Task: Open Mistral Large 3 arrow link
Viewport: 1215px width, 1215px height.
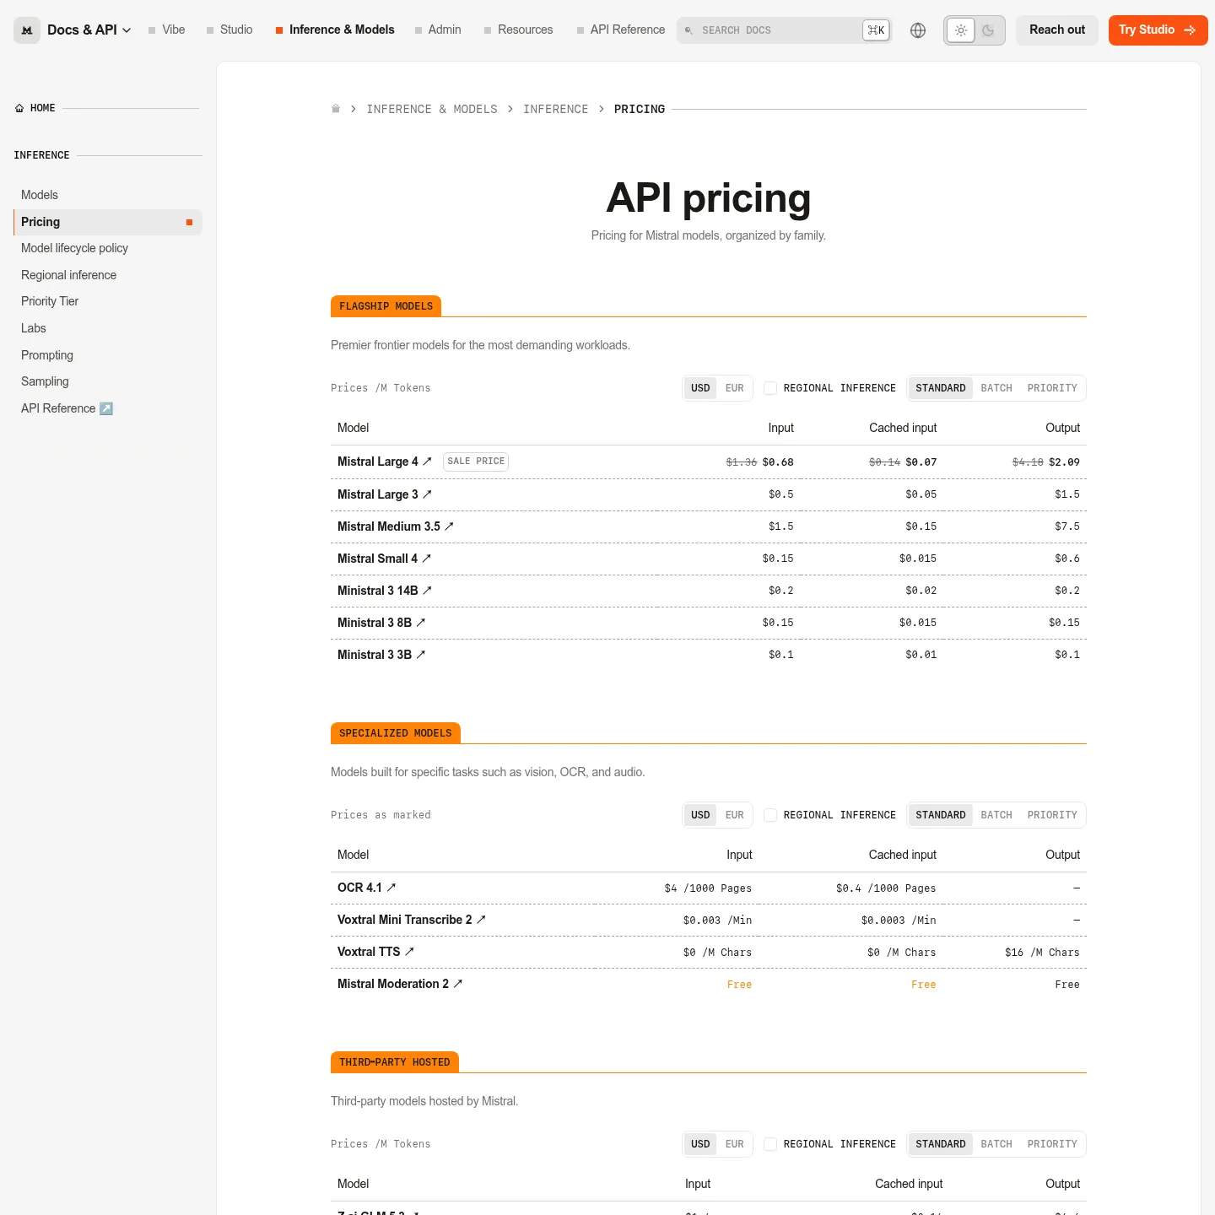Action: [x=427, y=494]
